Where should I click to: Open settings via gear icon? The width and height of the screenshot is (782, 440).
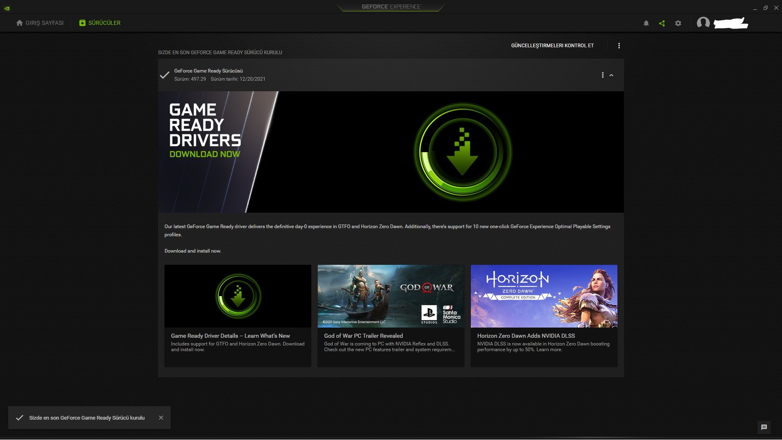678,23
